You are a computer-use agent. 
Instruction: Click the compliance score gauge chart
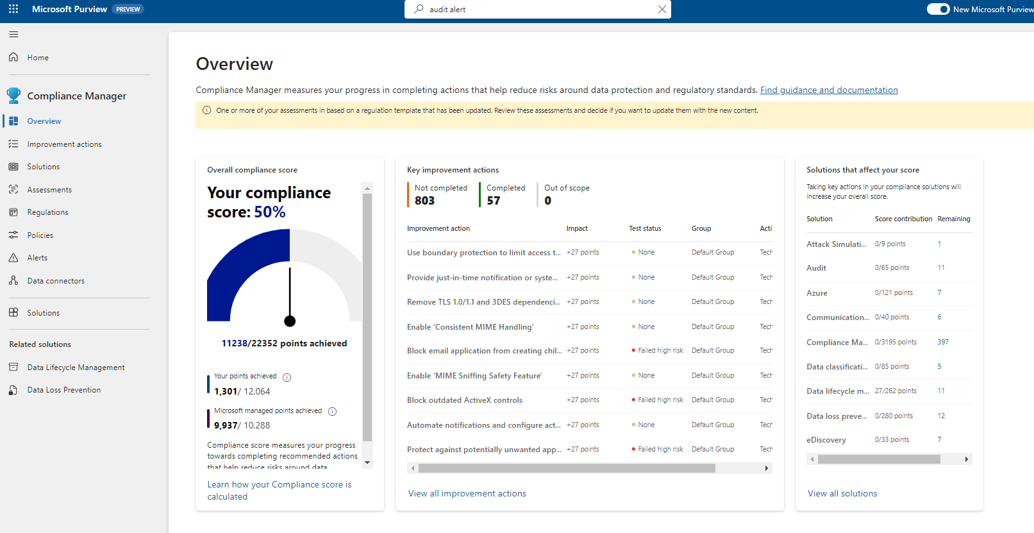point(285,276)
